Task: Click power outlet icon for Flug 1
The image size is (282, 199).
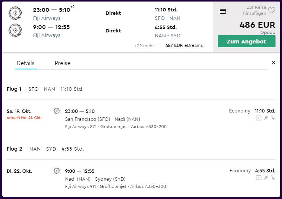Action: pyautogui.click(x=266, y=118)
